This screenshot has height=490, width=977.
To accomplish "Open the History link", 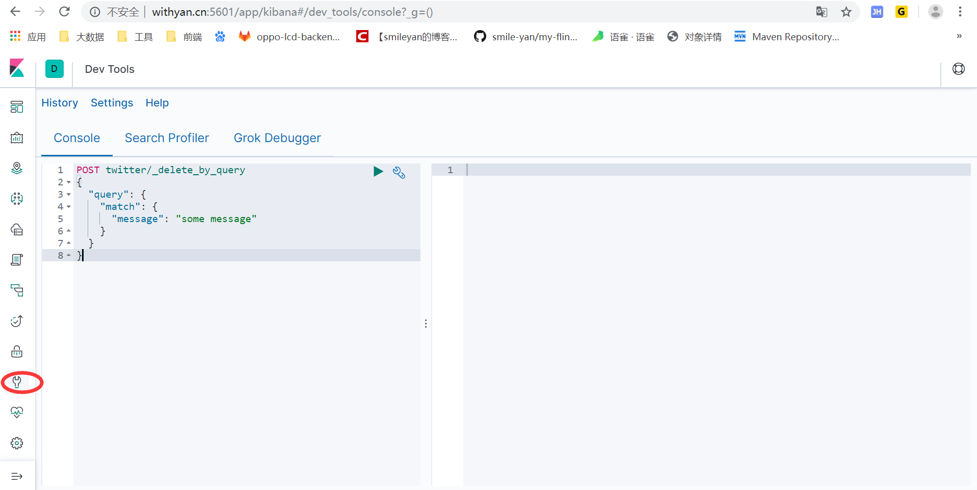I will (60, 103).
